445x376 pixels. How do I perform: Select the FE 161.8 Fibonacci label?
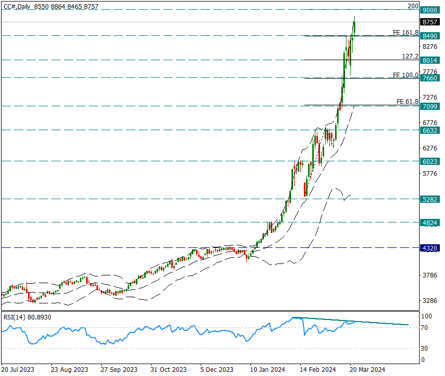(x=406, y=32)
